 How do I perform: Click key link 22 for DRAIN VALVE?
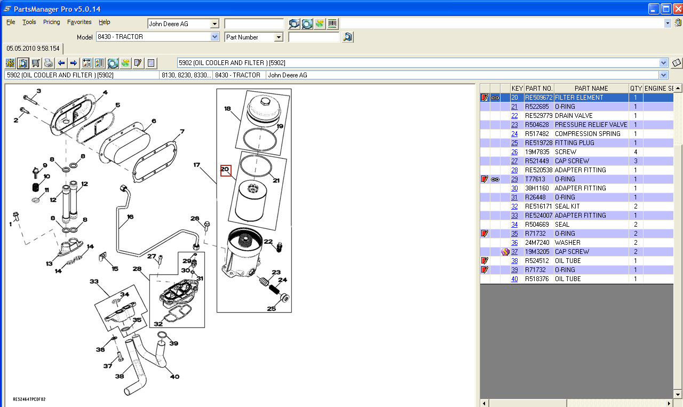tap(514, 116)
